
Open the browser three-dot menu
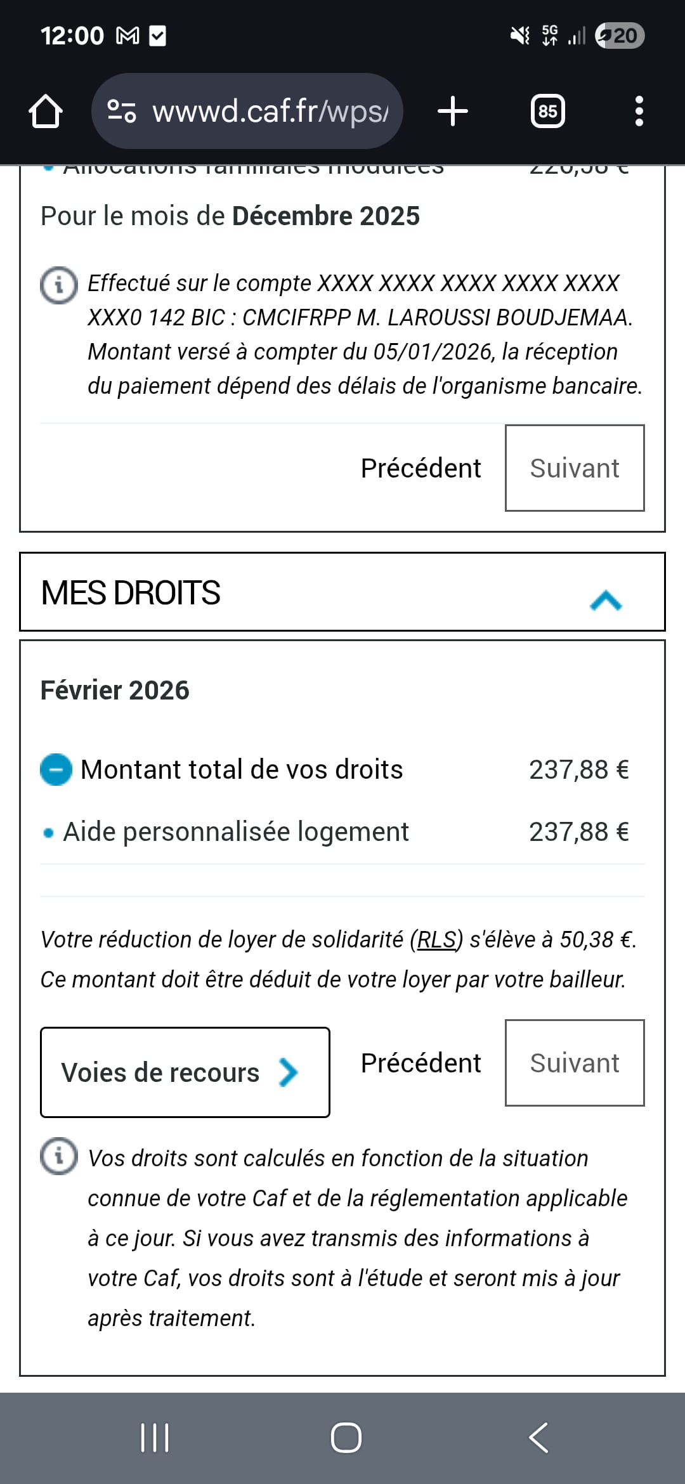(639, 111)
